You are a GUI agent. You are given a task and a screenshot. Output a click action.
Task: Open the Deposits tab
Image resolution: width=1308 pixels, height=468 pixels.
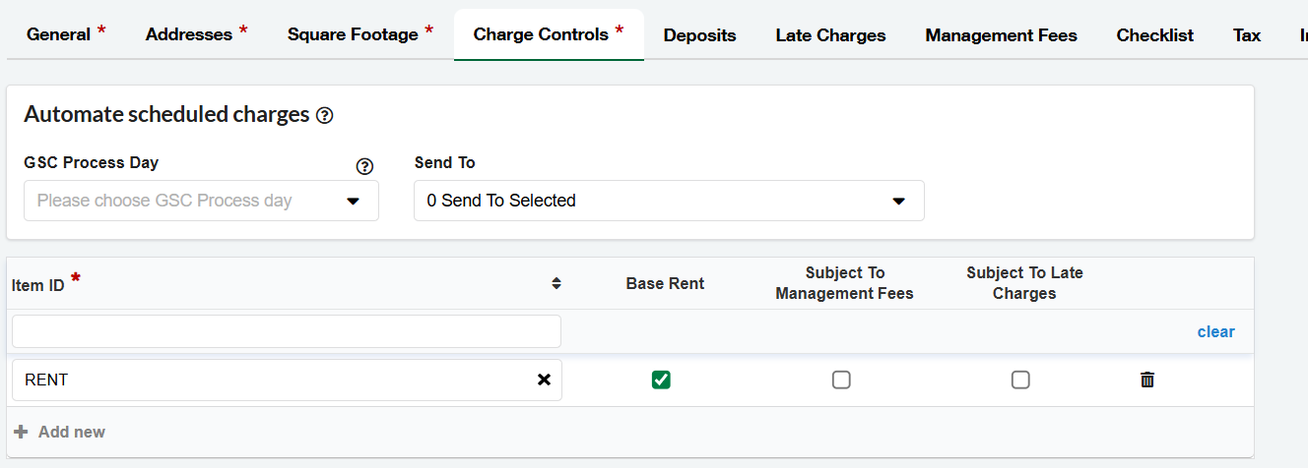click(x=700, y=35)
